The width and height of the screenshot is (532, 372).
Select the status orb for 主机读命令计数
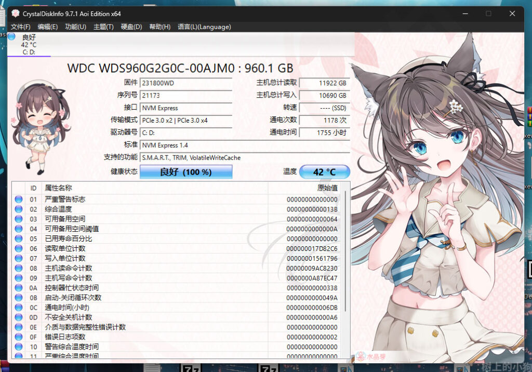pyautogui.click(x=19, y=268)
